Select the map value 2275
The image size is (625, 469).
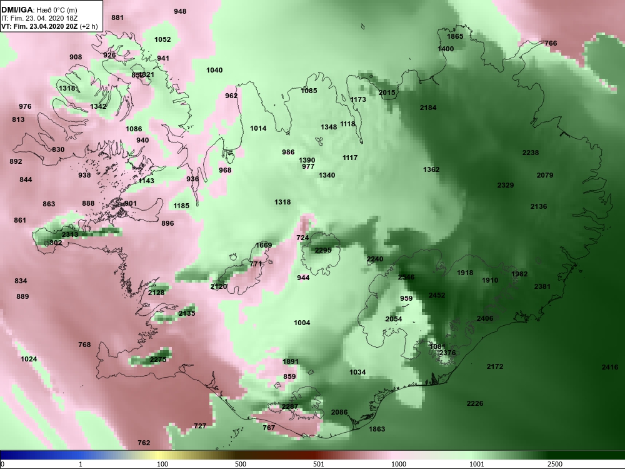pos(158,360)
